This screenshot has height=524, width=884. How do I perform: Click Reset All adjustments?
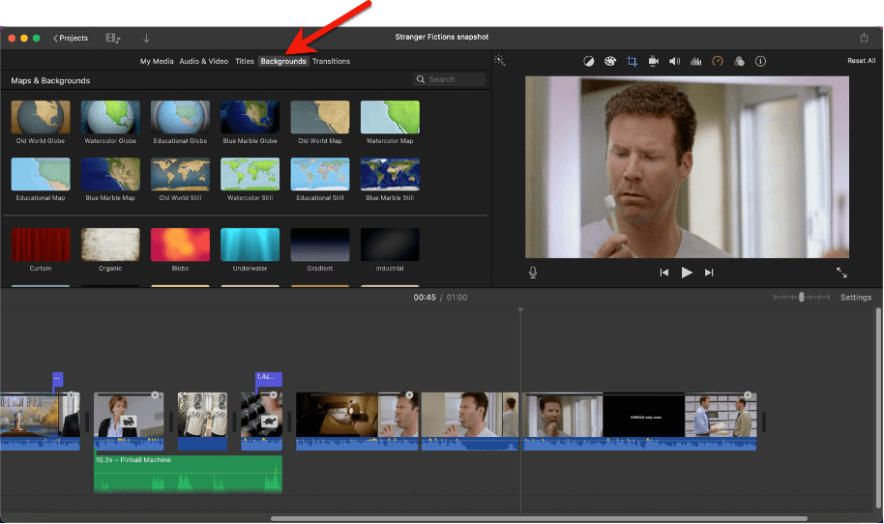click(861, 60)
